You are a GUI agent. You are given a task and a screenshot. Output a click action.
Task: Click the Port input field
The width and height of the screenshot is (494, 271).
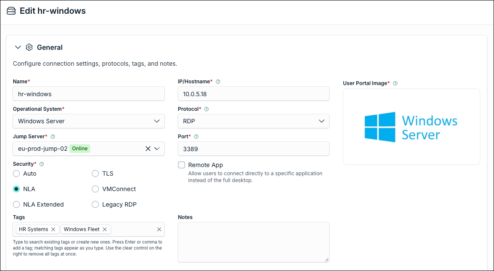[254, 149]
